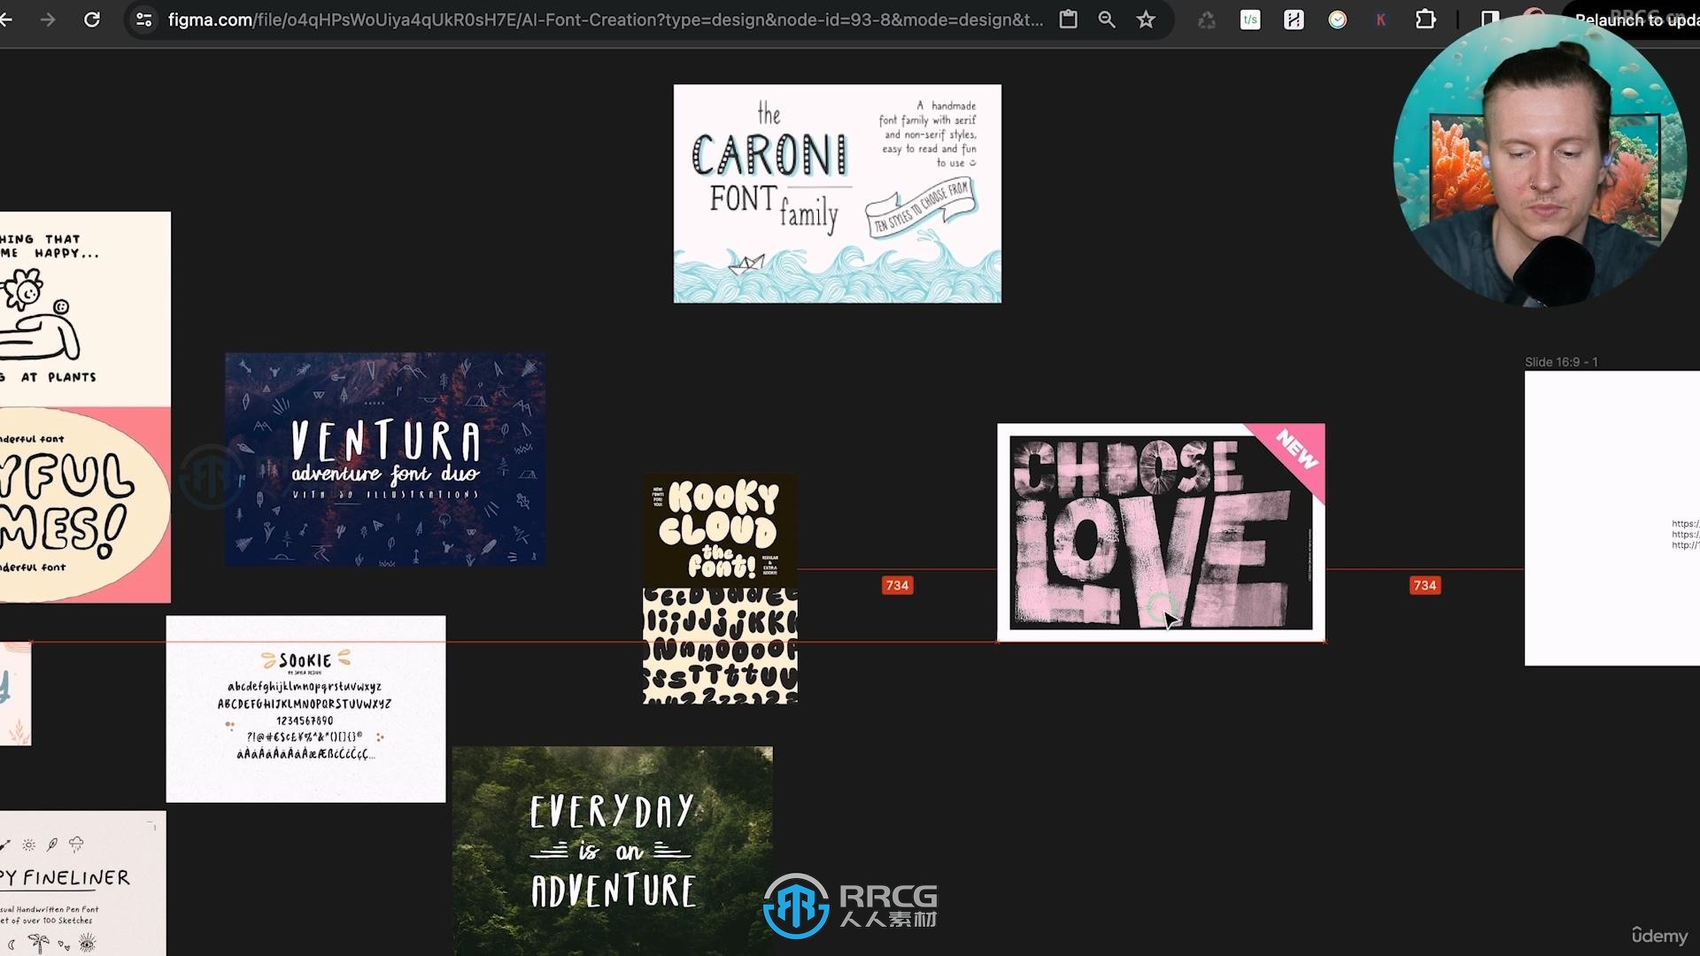This screenshot has width=1700, height=956.
Task: Select the pink and cream oval font image
Action: coord(85,505)
